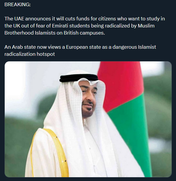Click the words "study in" in the post
176x181 pixels.
[156, 19]
